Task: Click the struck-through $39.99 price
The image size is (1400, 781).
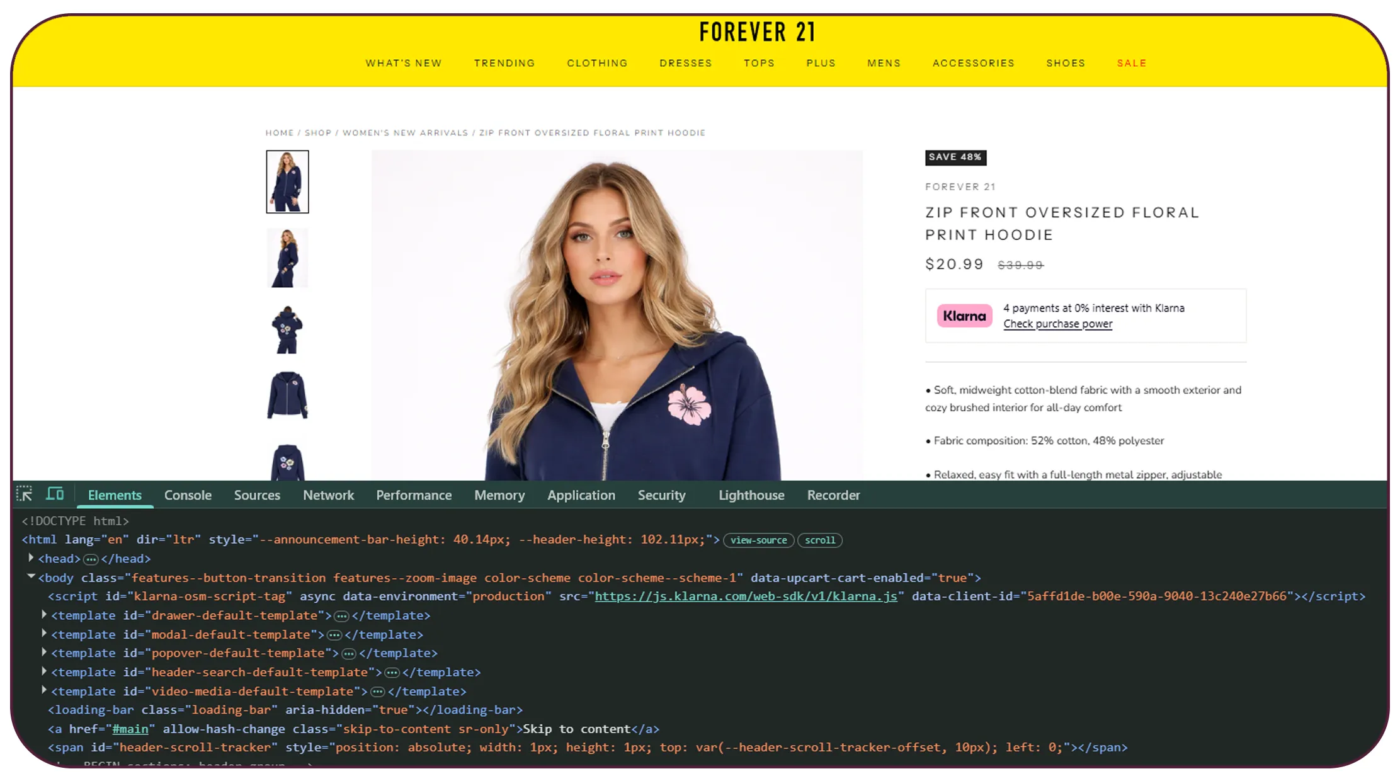Action: coord(1020,265)
